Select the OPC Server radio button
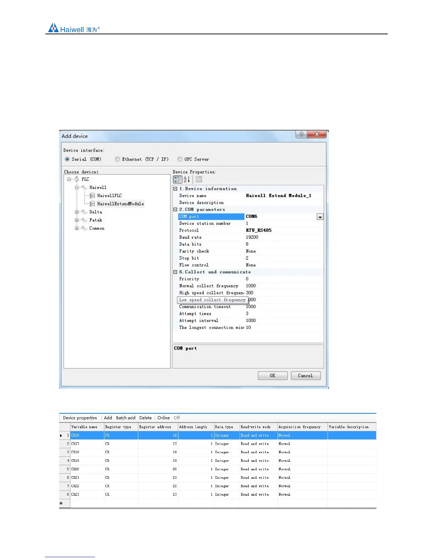 point(180,159)
